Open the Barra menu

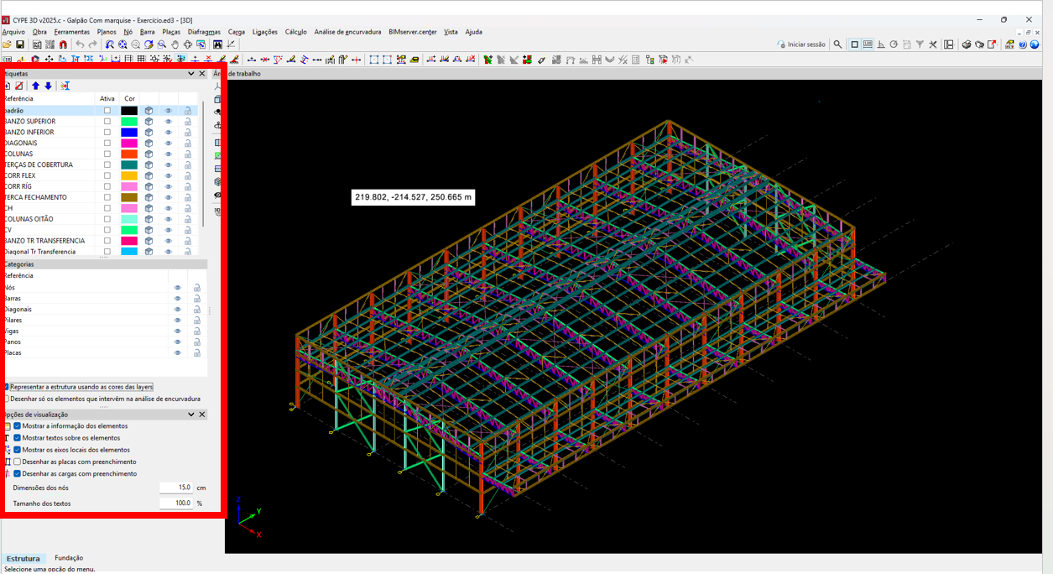(148, 32)
